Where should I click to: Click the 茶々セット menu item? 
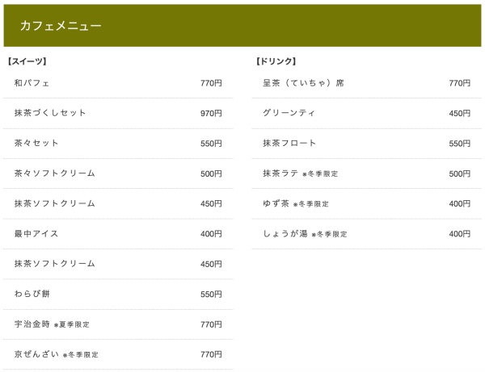(x=36, y=144)
